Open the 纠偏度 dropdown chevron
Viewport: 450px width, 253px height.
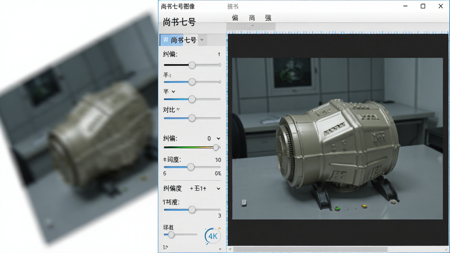pyautogui.click(x=218, y=188)
